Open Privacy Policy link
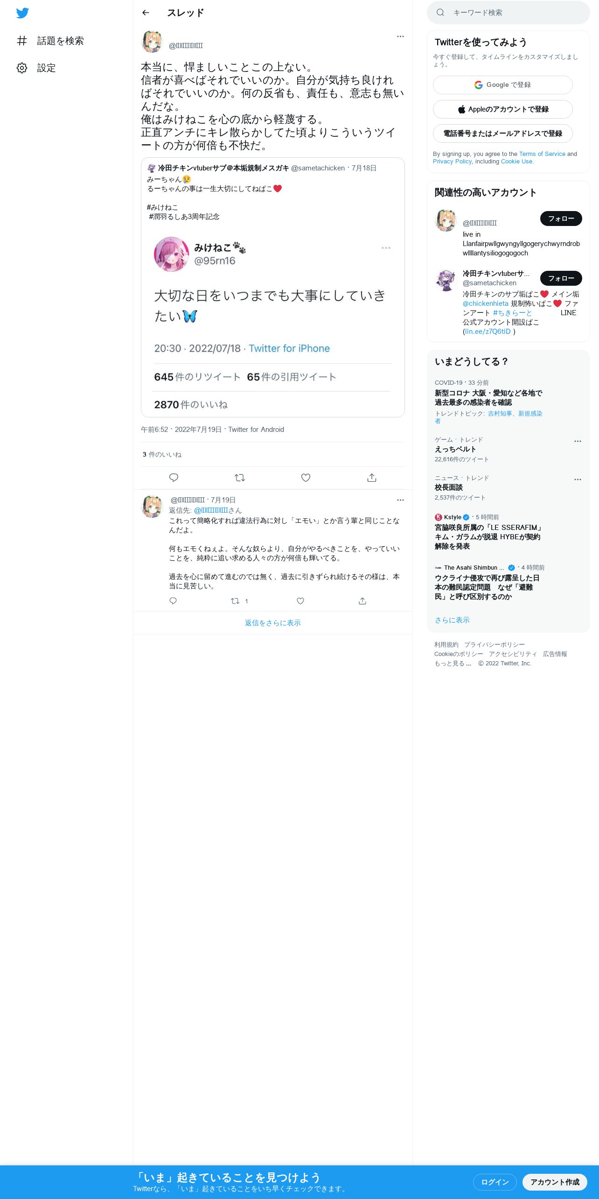This screenshot has width=599, height=1199. (452, 161)
